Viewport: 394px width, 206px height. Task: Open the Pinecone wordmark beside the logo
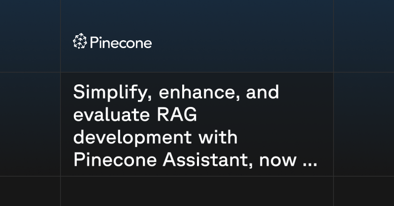point(121,43)
